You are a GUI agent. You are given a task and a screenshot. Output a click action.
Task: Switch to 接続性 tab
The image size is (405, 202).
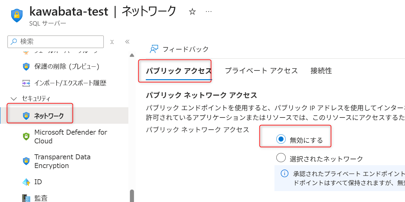click(x=321, y=71)
